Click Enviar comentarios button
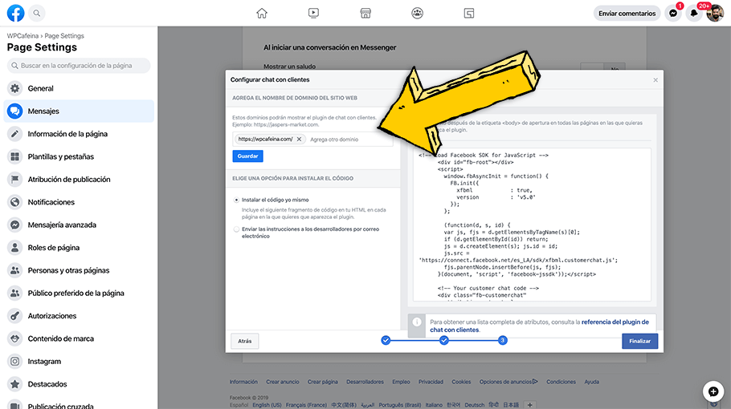The image size is (731, 409). coord(627,14)
